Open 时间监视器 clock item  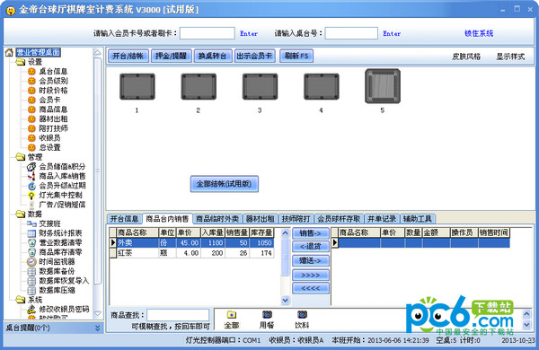tap(57, 262)
